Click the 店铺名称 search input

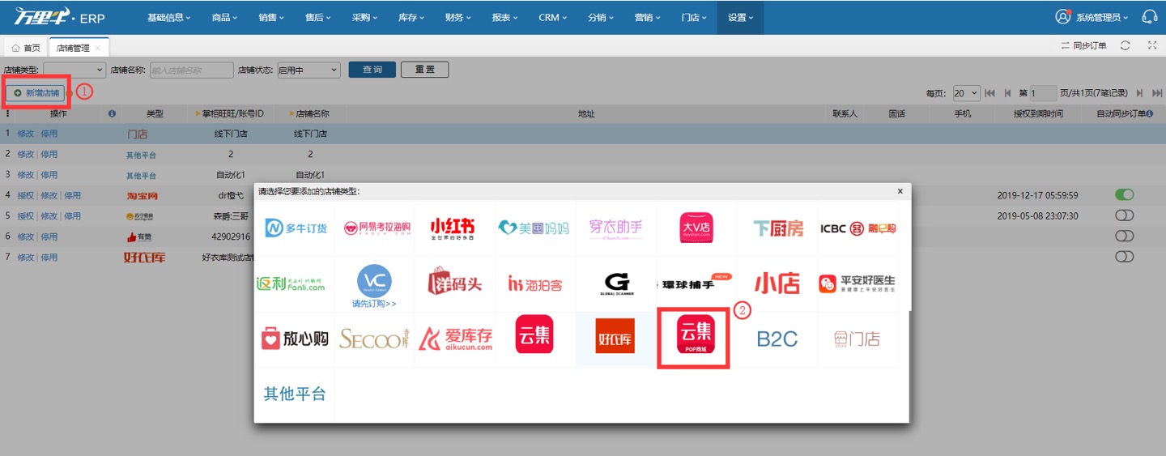(191, 70)
